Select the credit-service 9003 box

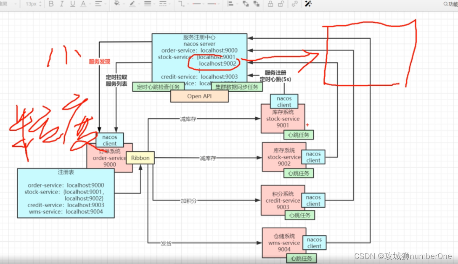(x=282, y=201)
